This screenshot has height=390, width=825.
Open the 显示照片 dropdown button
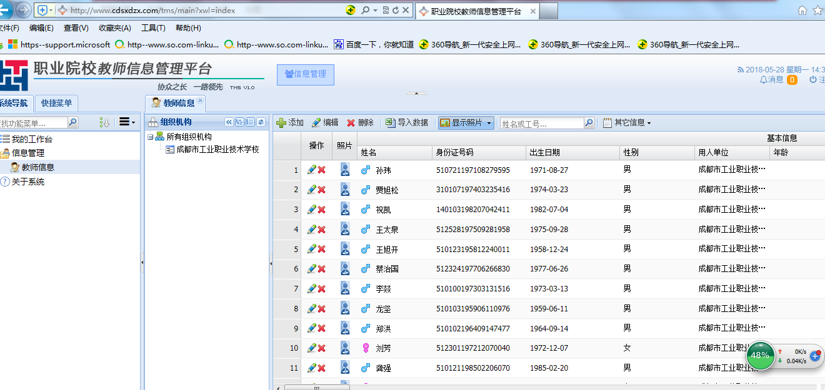[x=466, y=123]
